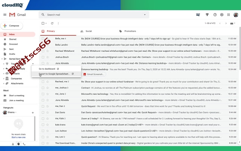Open the search options dropdown arrow
The width and height of the screenshot is (241, 151).
[x=145, y=15]
